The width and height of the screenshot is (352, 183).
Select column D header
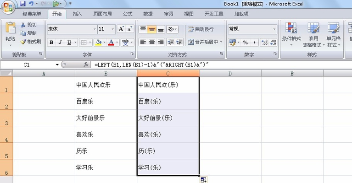[230, 73]
